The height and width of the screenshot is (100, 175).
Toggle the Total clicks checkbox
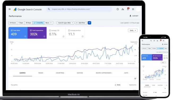pyautogui.click(x=12, y=30)
